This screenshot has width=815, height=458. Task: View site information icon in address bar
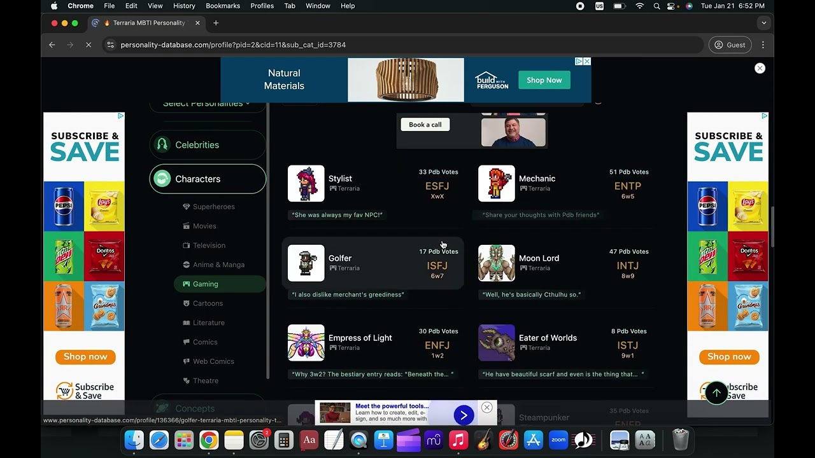(110, 45)
